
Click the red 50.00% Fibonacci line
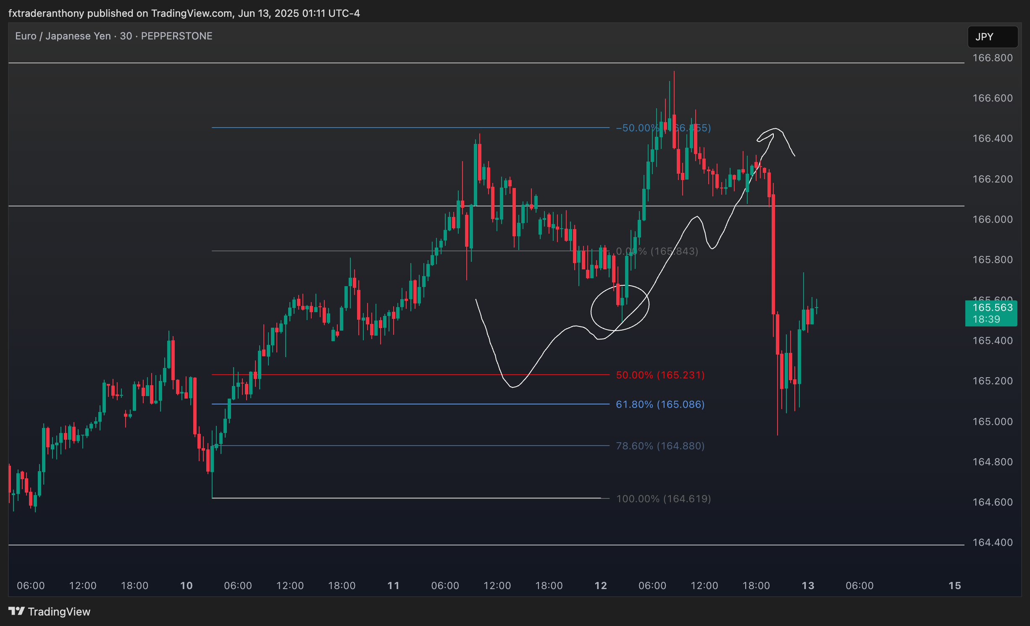(x=410, y=375)
